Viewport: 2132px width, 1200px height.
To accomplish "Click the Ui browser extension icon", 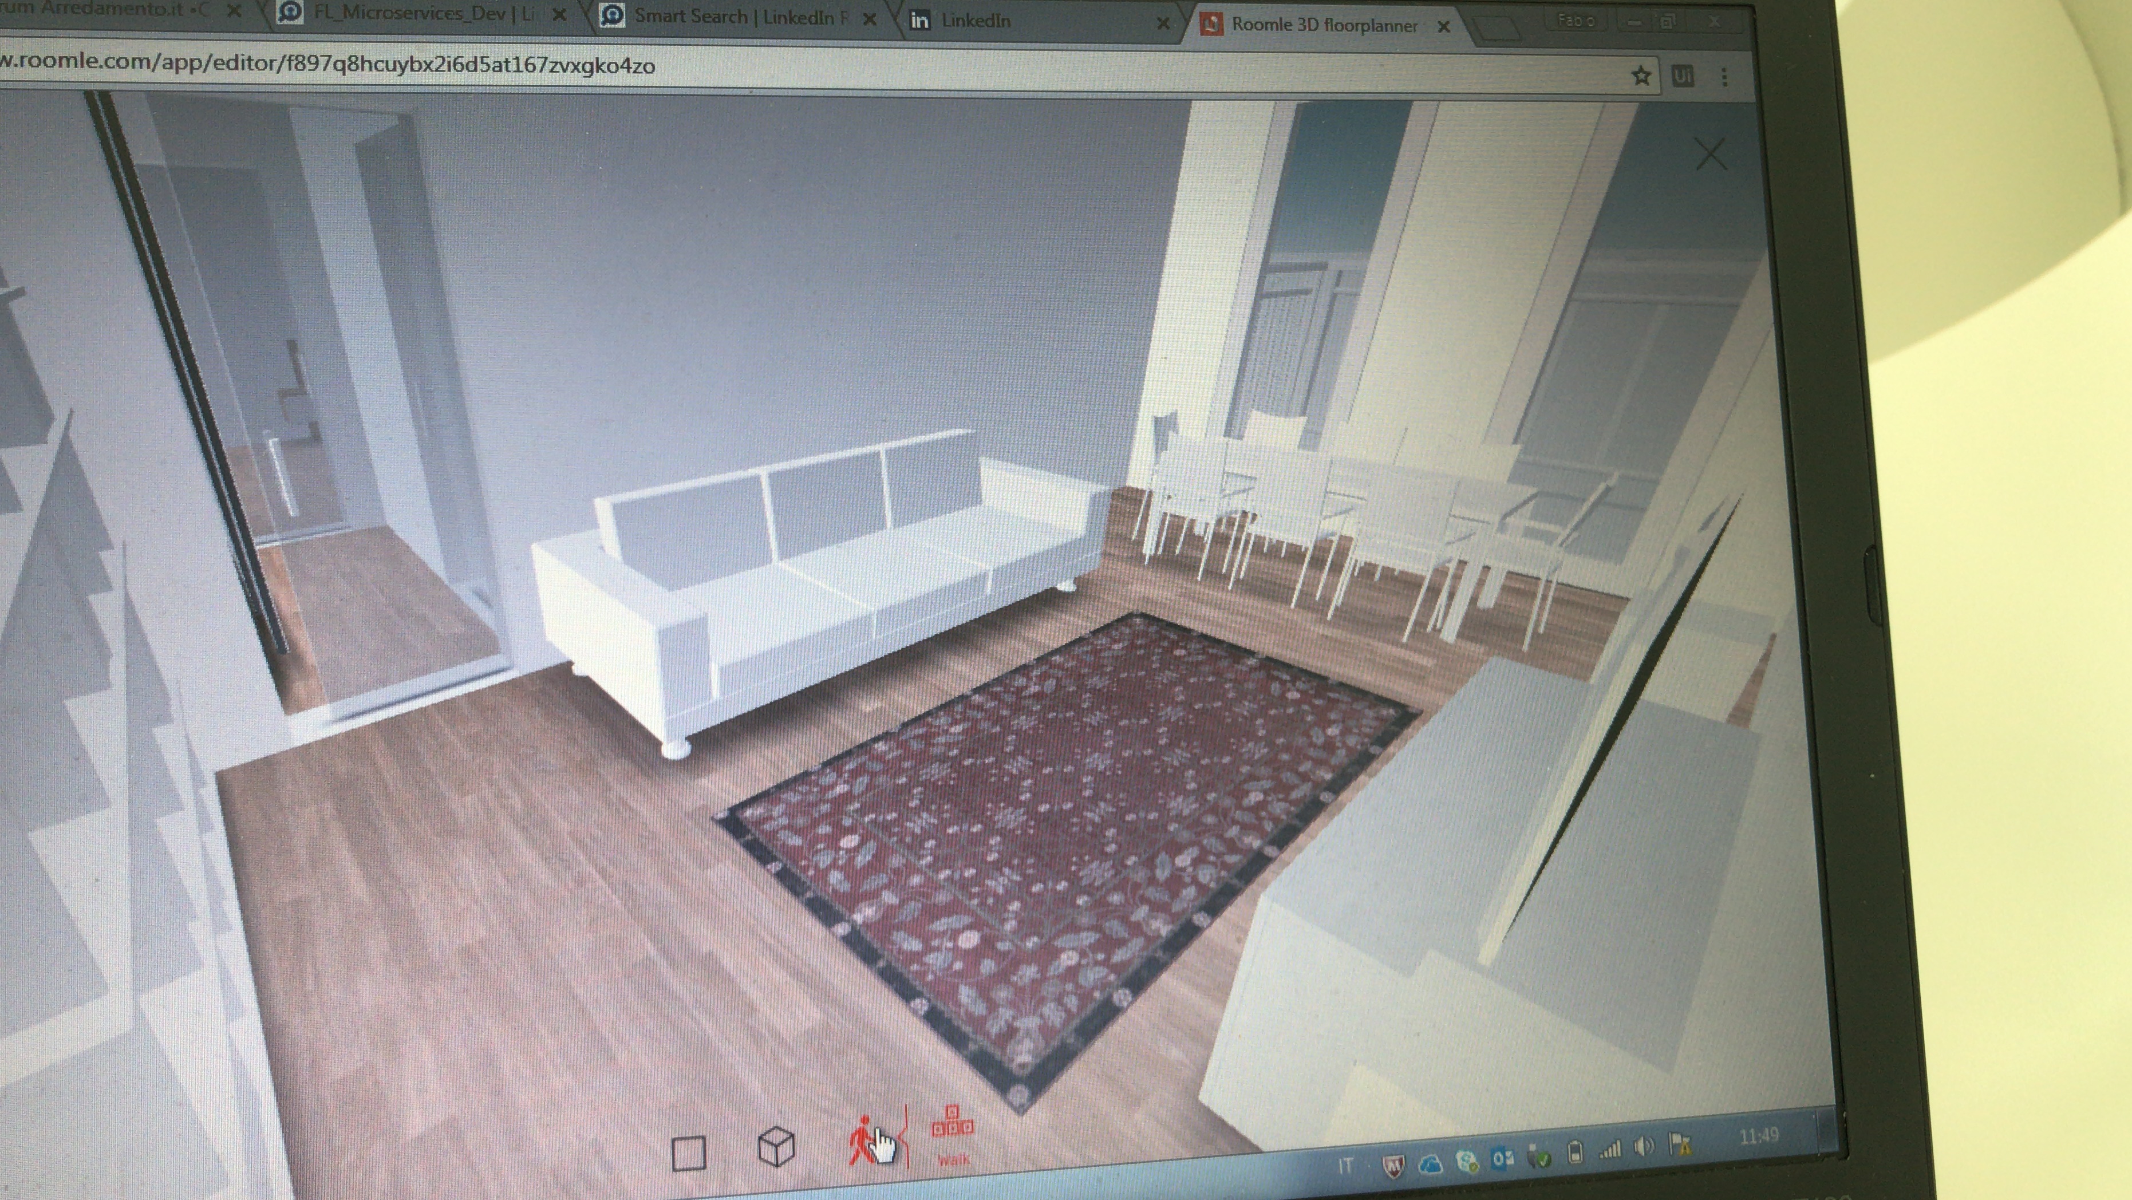I will point(1682,77).
